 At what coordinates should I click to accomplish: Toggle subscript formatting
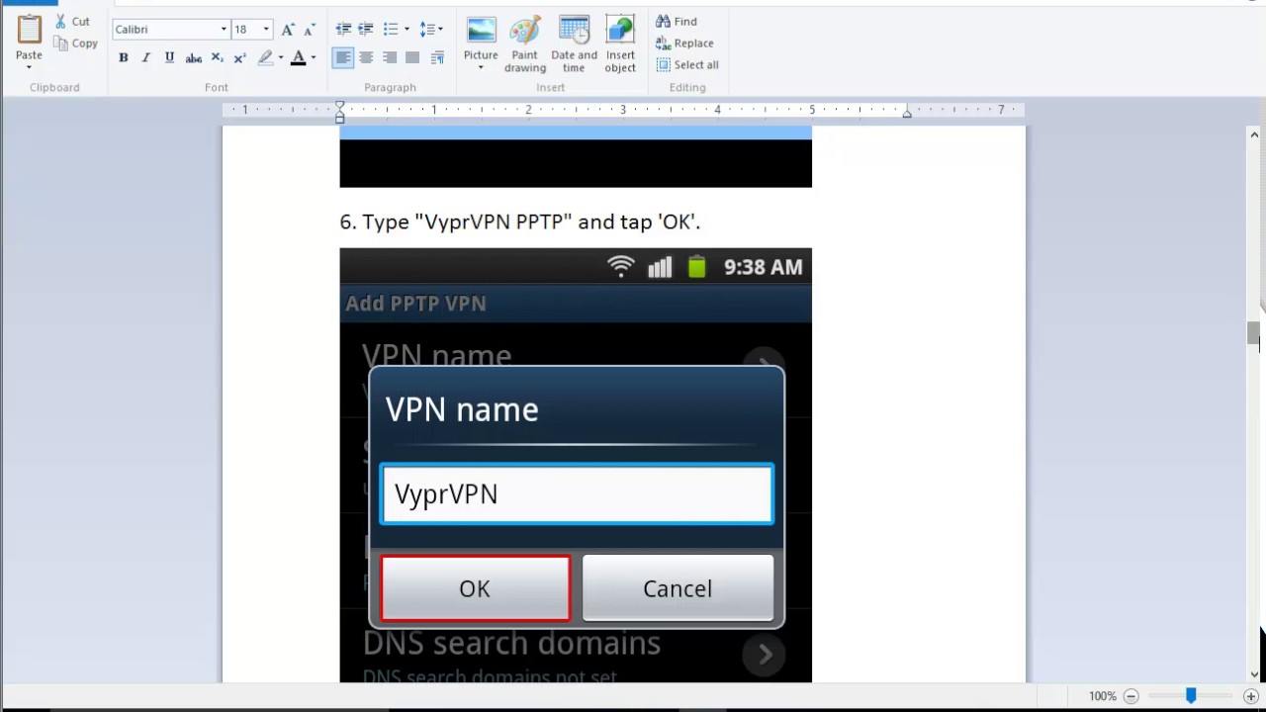point(218,58)
